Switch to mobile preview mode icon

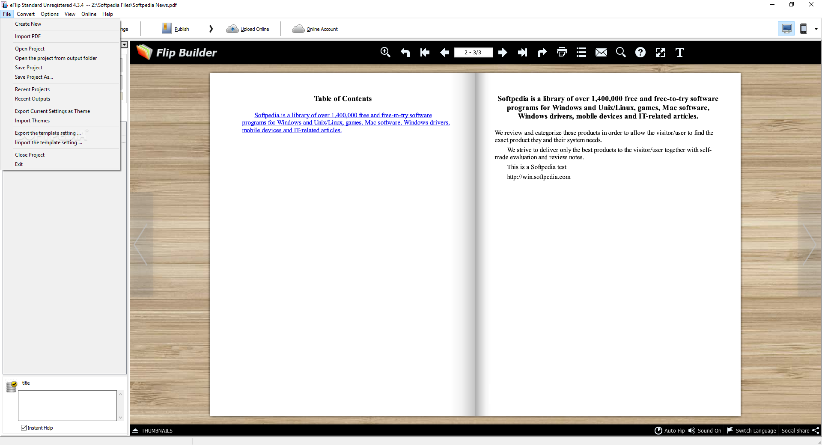804,29
